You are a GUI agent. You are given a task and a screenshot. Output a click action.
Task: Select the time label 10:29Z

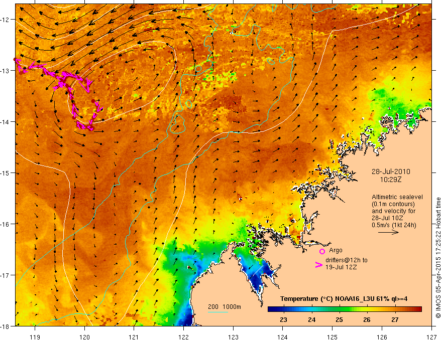391,180
